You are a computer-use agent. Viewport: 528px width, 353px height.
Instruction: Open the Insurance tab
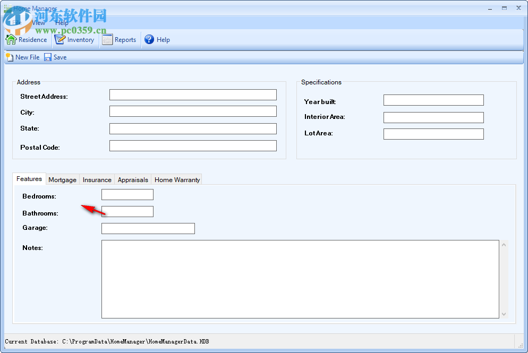click(x=97, y=180)
